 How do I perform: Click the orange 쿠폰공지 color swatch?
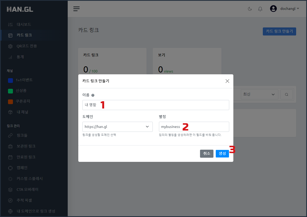point(10,102)
